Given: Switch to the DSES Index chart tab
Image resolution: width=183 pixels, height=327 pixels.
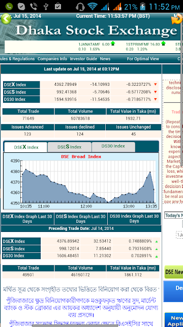Looking at the screenshot, I should pyautogui.click(x=70, y=147).
